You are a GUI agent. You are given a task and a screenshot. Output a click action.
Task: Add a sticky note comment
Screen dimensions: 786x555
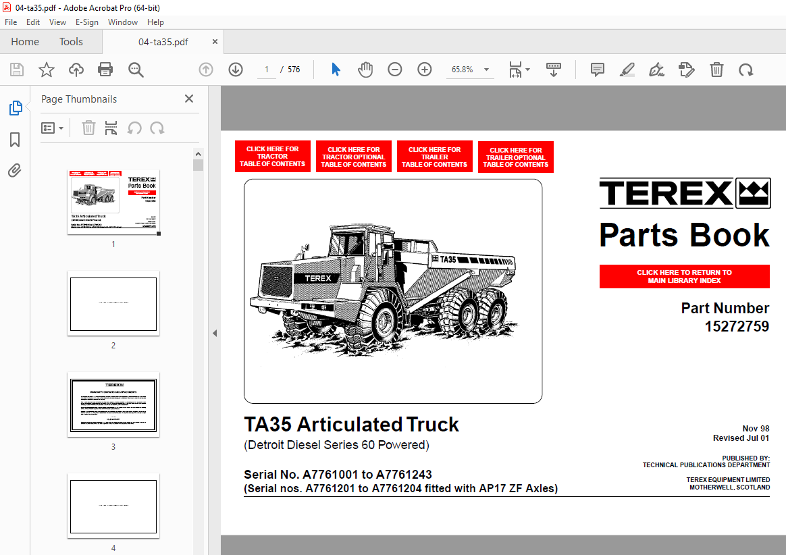point(598,69)
